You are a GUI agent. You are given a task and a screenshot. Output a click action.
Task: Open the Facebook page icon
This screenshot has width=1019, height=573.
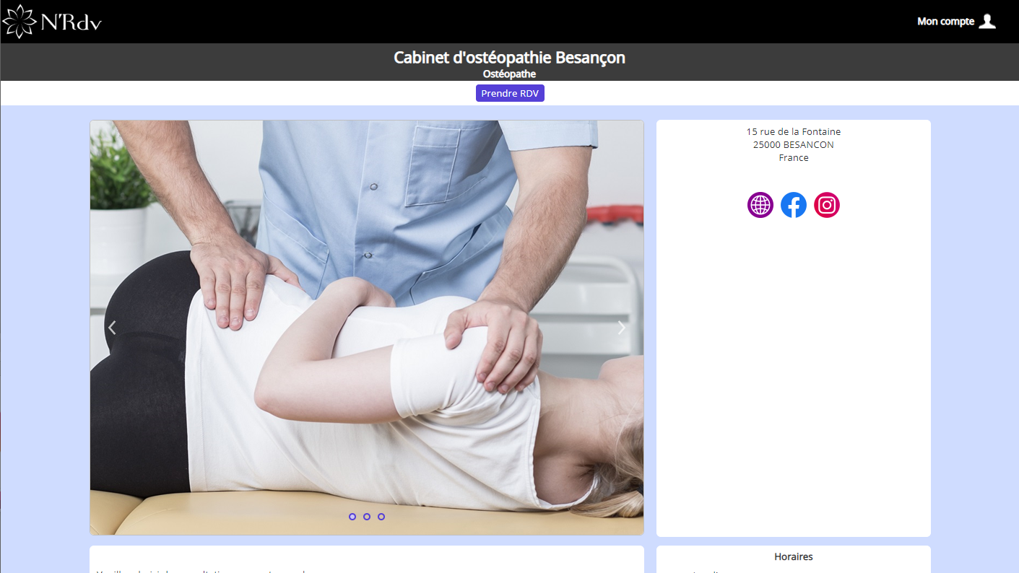(794, 205)
